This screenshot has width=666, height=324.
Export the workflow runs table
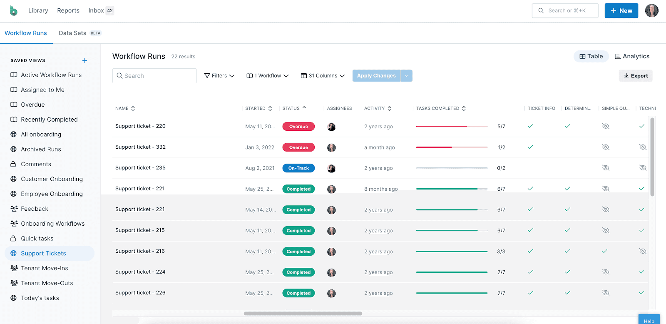(x=636, y=76)
